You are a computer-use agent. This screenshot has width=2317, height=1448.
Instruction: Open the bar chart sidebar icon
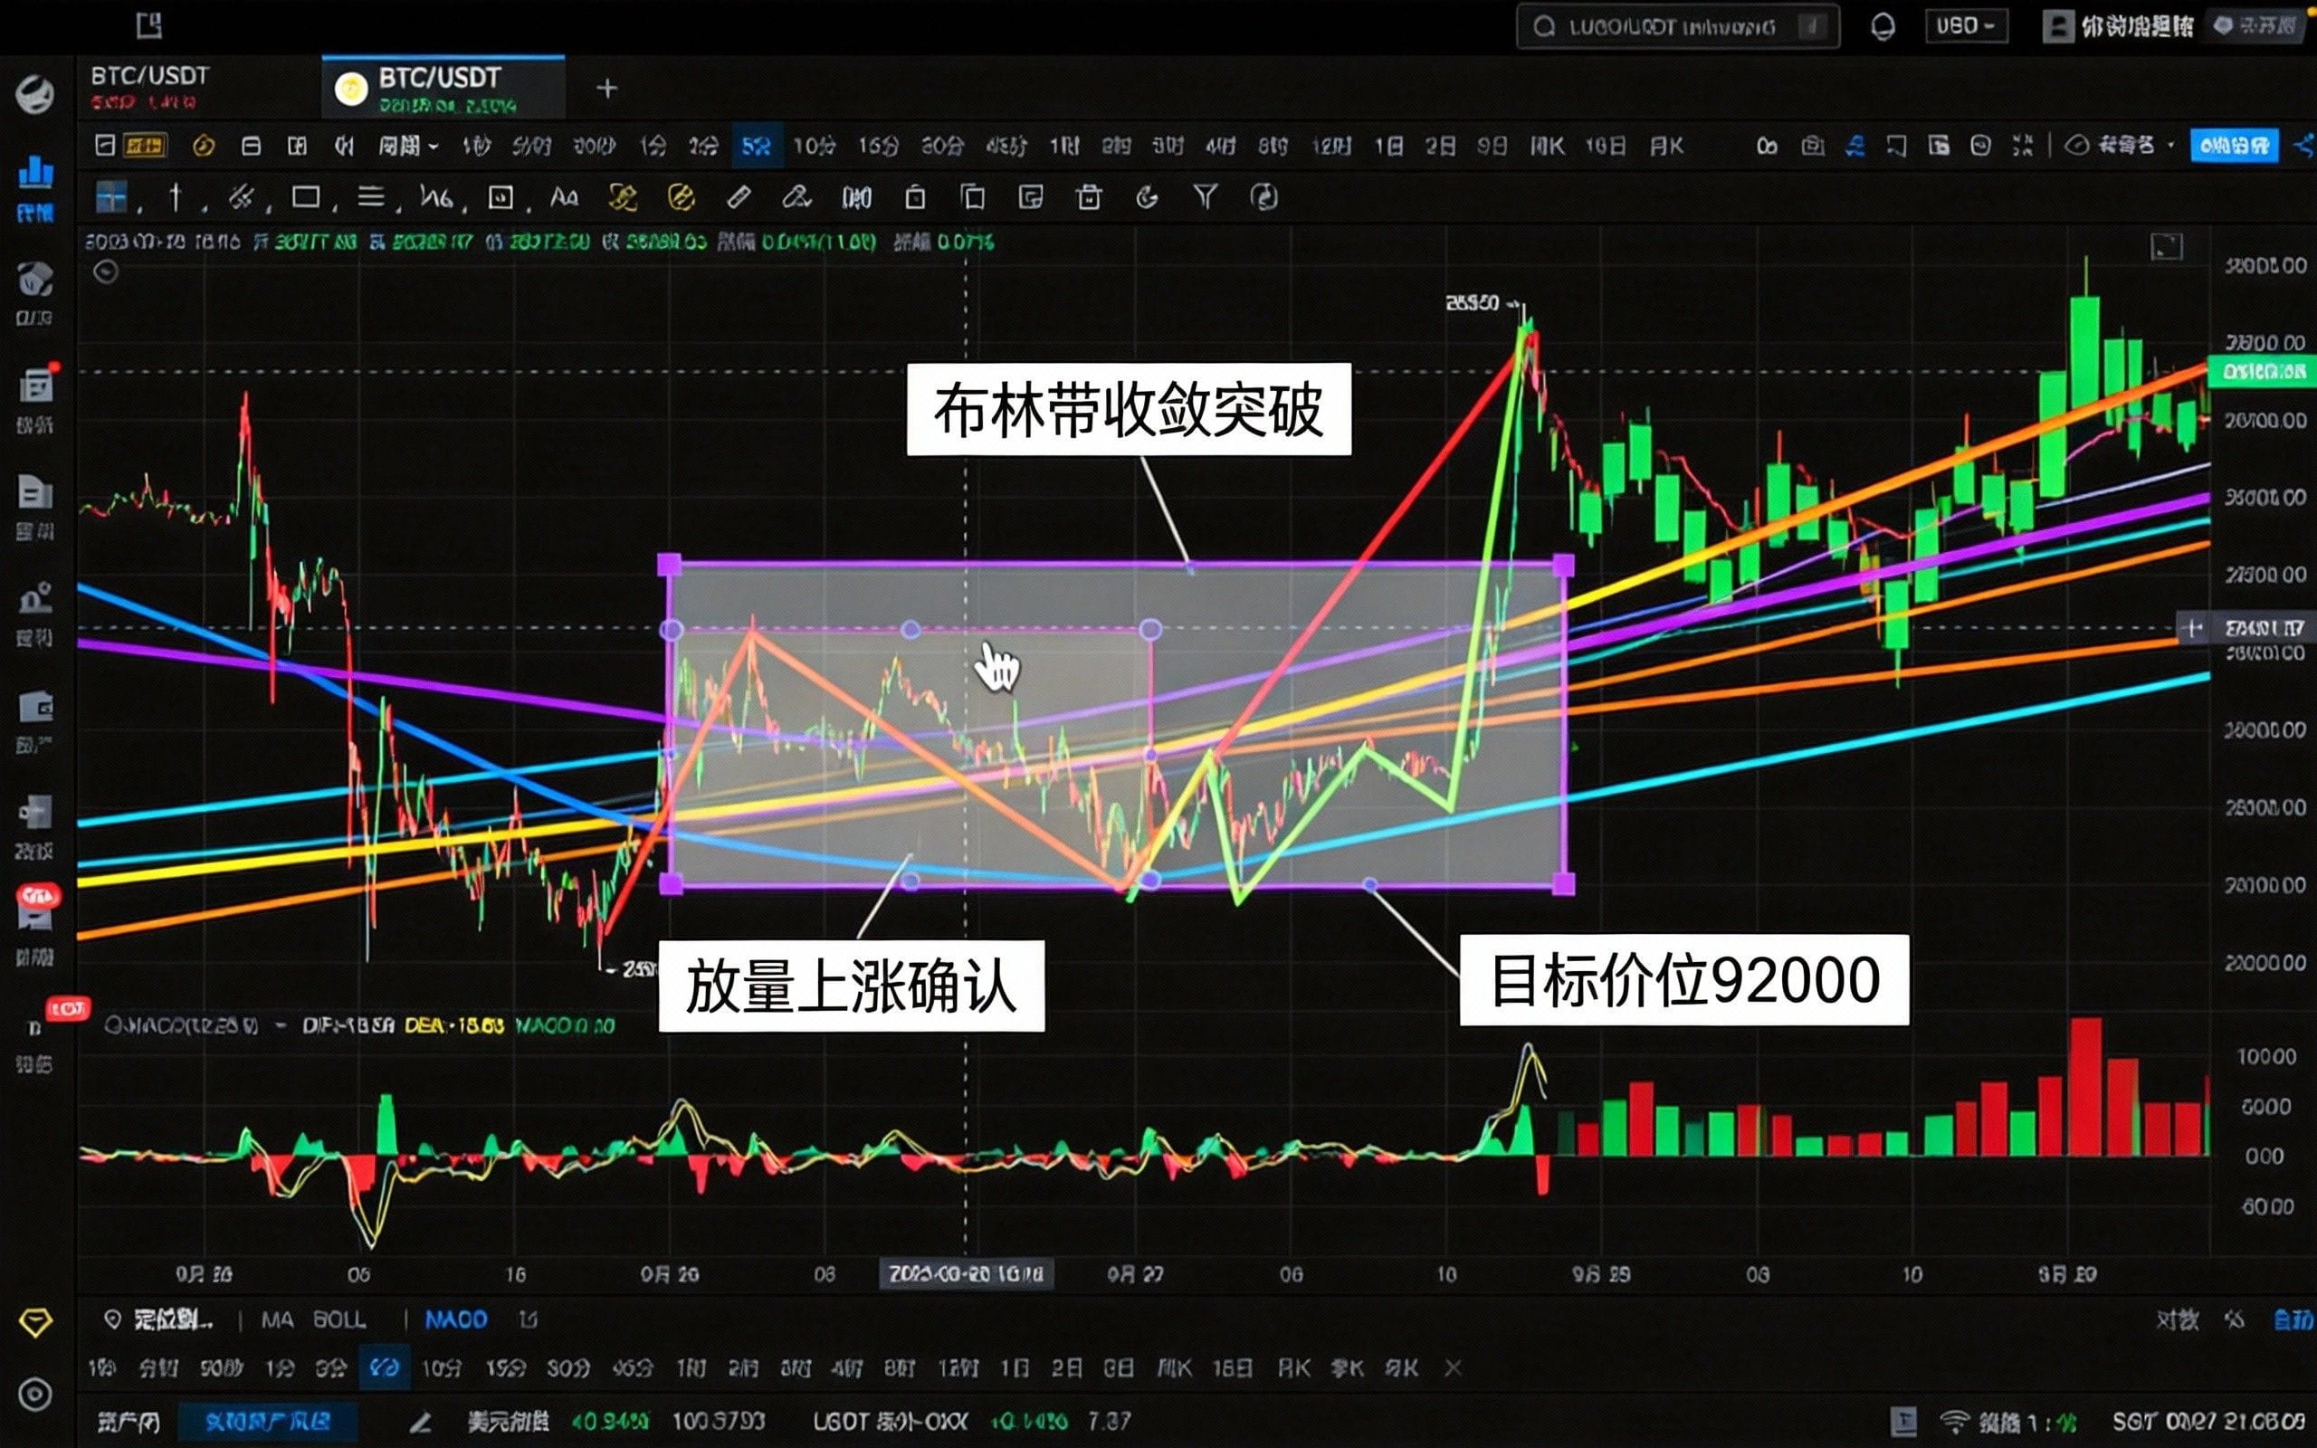pyautogui.click(x=35, y=174)
